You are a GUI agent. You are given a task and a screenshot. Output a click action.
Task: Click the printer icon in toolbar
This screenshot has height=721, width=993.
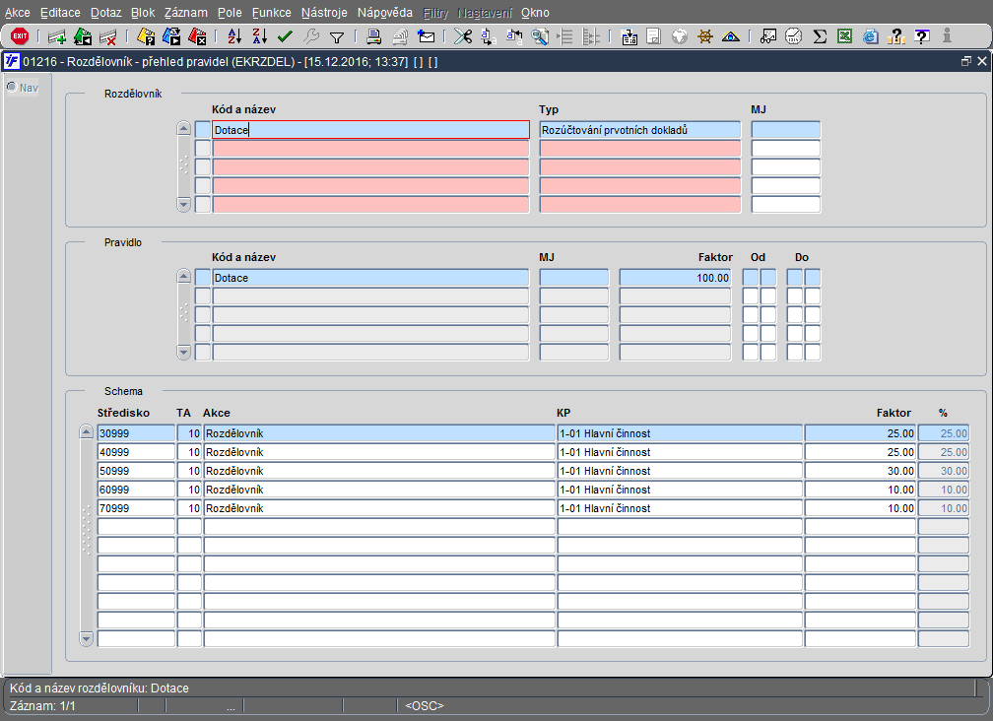click(374, 36)
